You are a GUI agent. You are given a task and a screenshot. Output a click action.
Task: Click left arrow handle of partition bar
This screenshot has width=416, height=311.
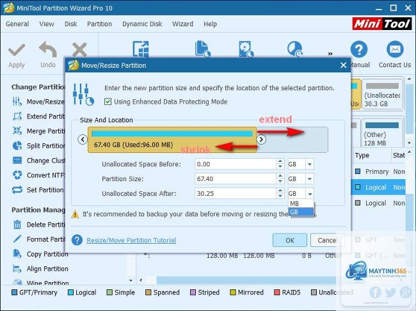[83, 140]
